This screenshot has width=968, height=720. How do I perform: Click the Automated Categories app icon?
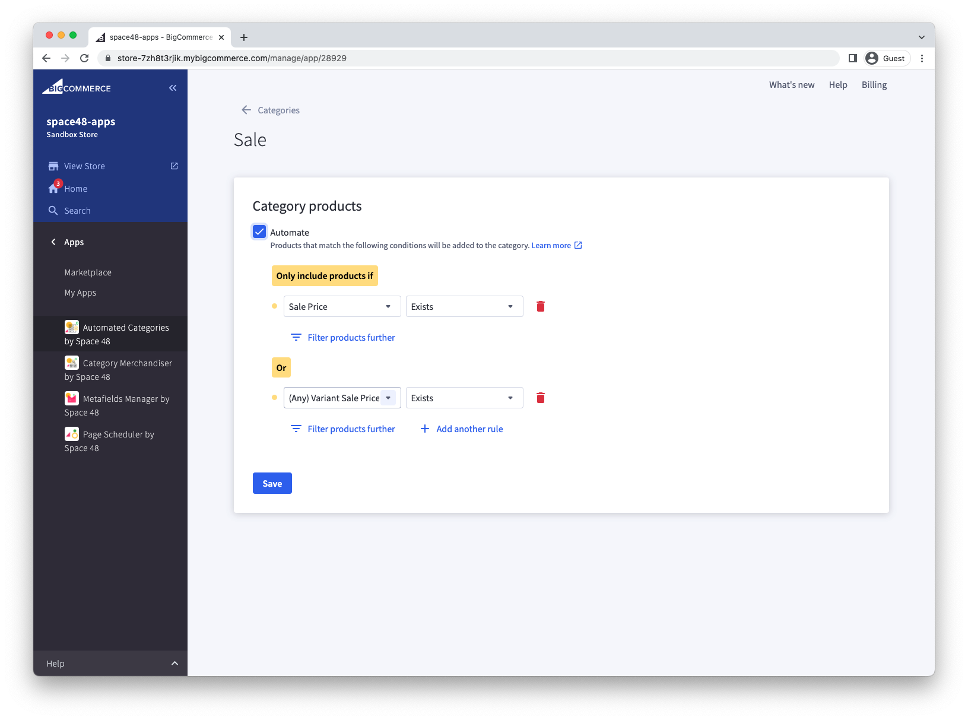click(x=72, y=327)
